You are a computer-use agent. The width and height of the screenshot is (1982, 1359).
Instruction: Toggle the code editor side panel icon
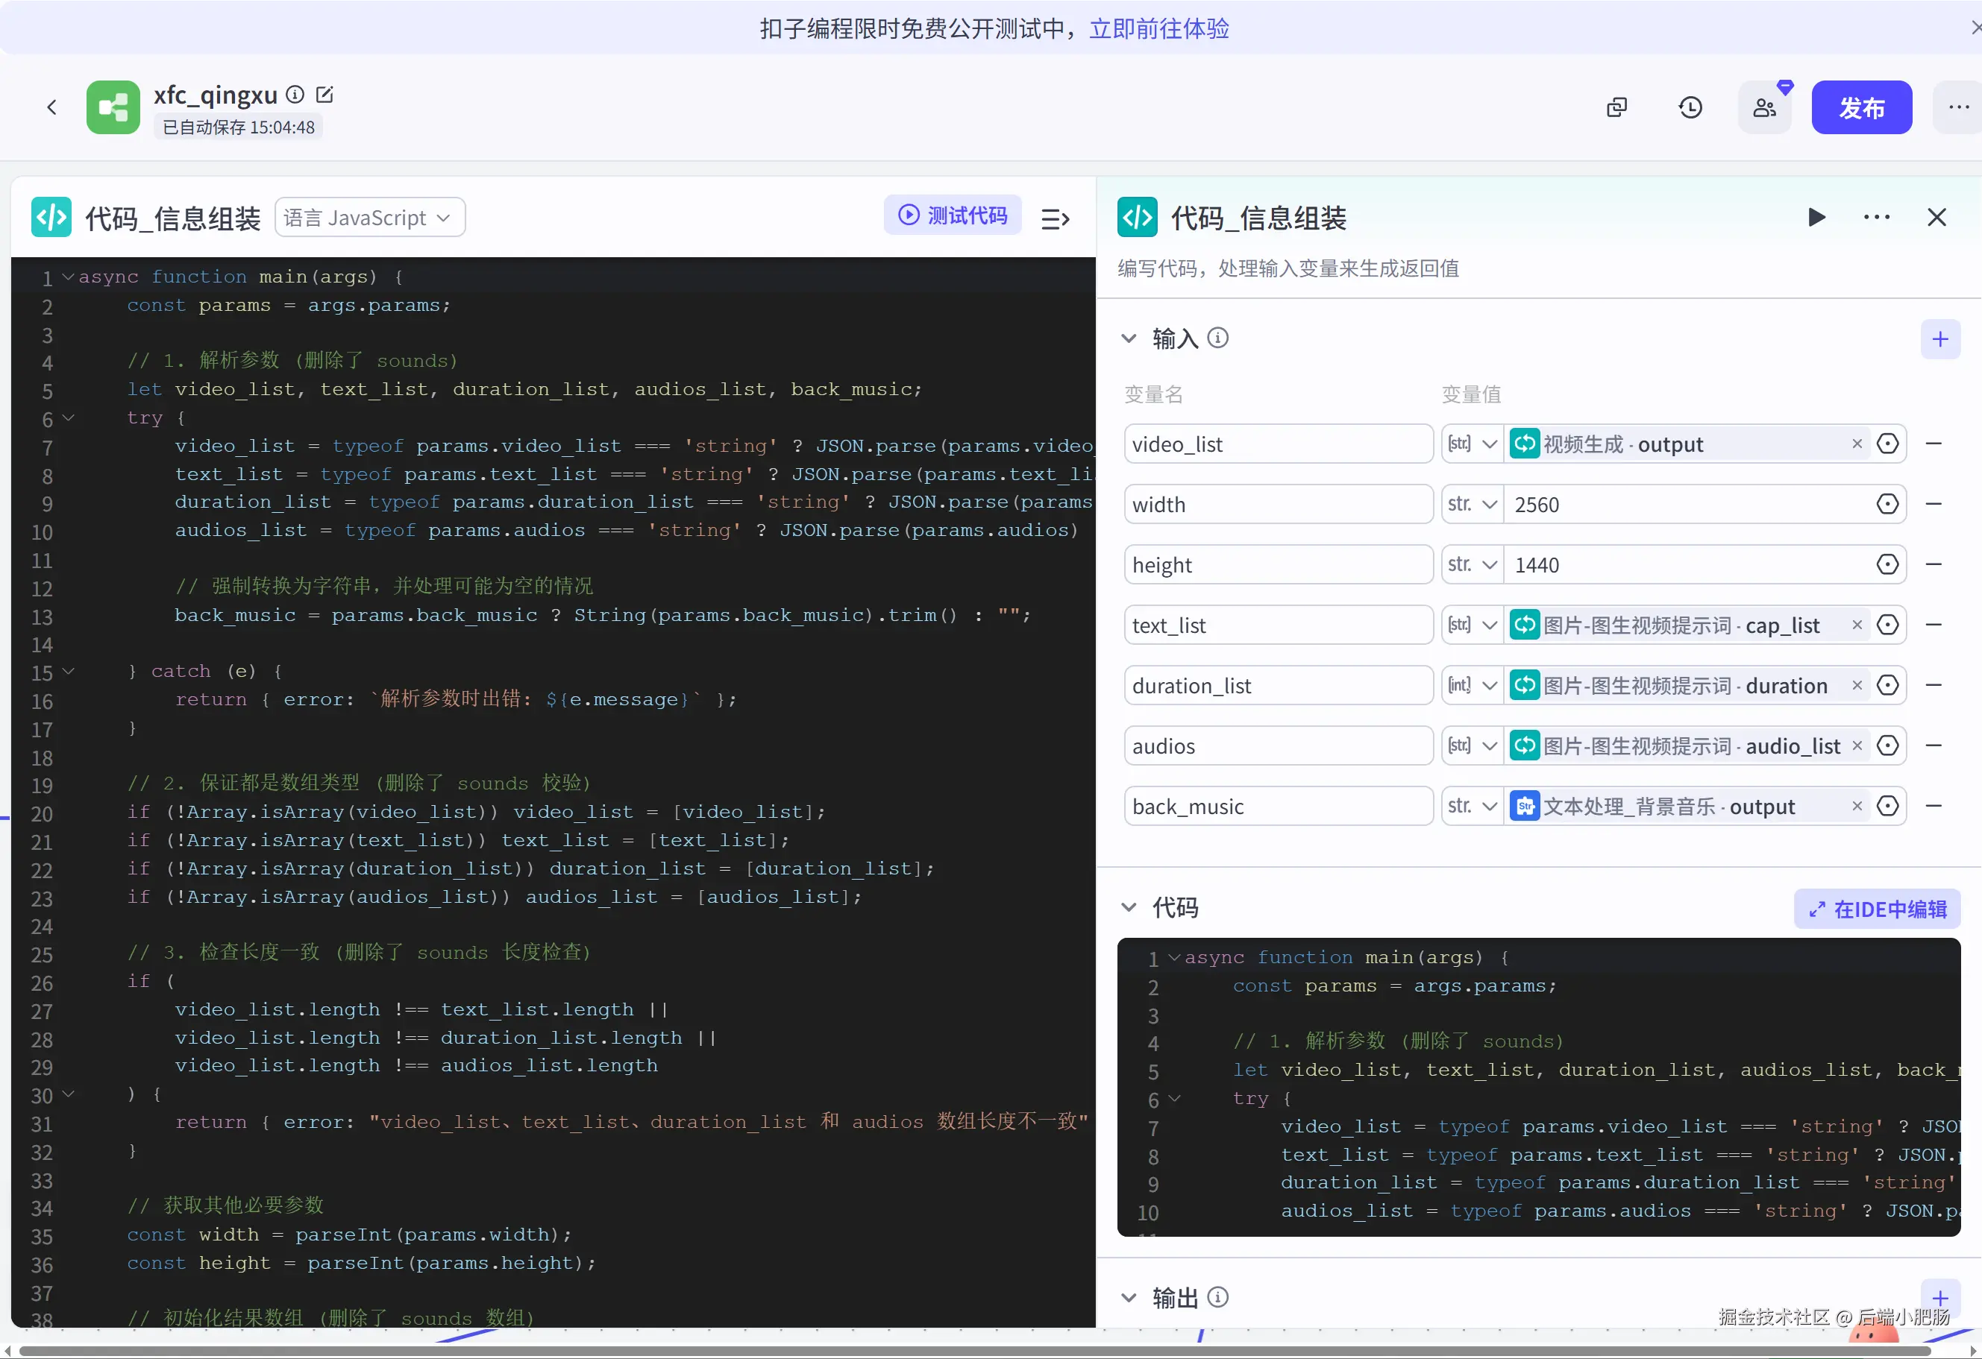1055,219
